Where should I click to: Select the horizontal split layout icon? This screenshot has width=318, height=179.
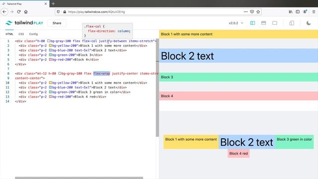tap(264, 23)
